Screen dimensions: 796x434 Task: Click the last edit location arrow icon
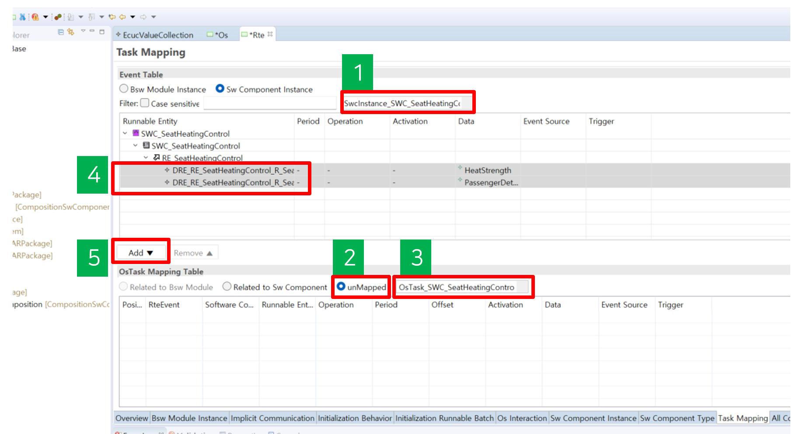click(x=112, y=17)
